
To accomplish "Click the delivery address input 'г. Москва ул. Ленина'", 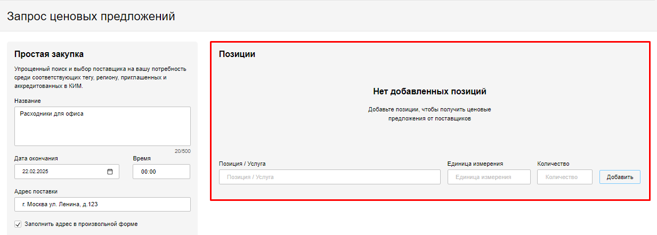I will [102, 205].
